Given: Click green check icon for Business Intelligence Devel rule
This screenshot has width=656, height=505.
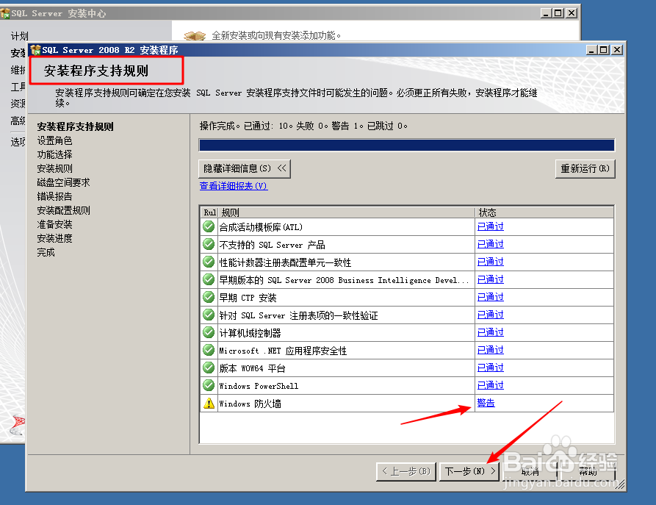Looking at the screenshot, I should tap(209, 279).
